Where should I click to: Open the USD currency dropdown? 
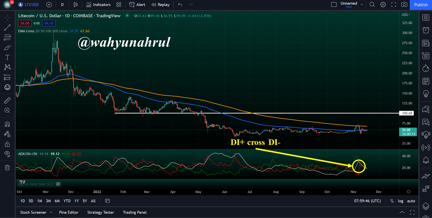coord(406,15)
